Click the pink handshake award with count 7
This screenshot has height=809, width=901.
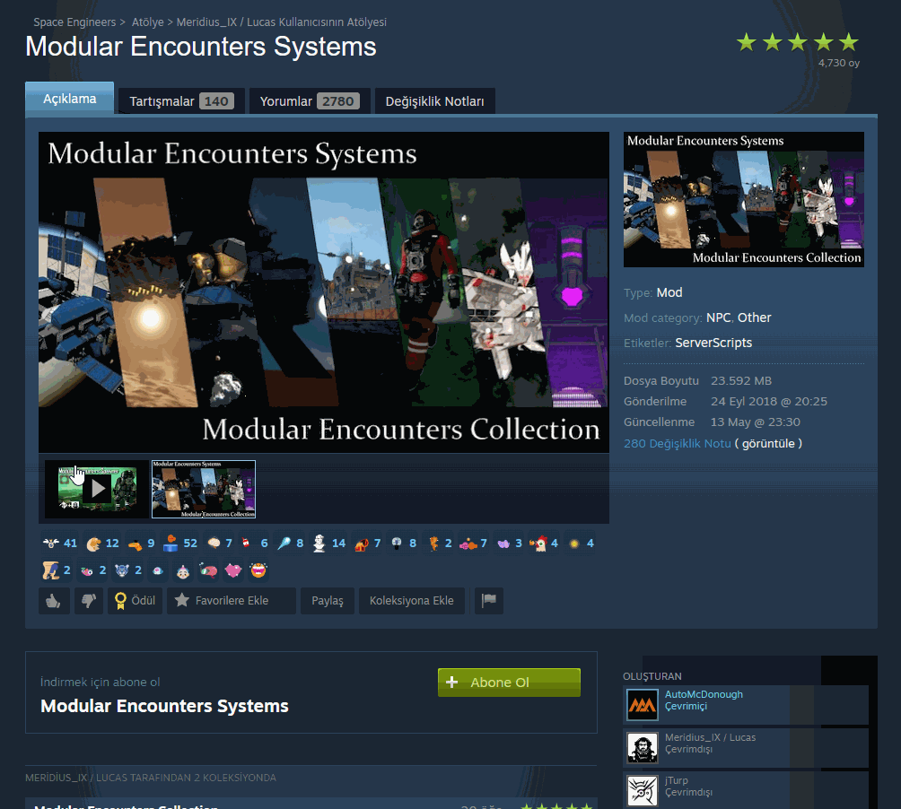click(474, 544)
